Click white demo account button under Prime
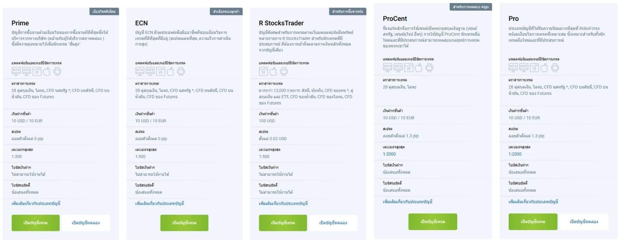Viewport: 620px width, 241px height. (86, 223)
